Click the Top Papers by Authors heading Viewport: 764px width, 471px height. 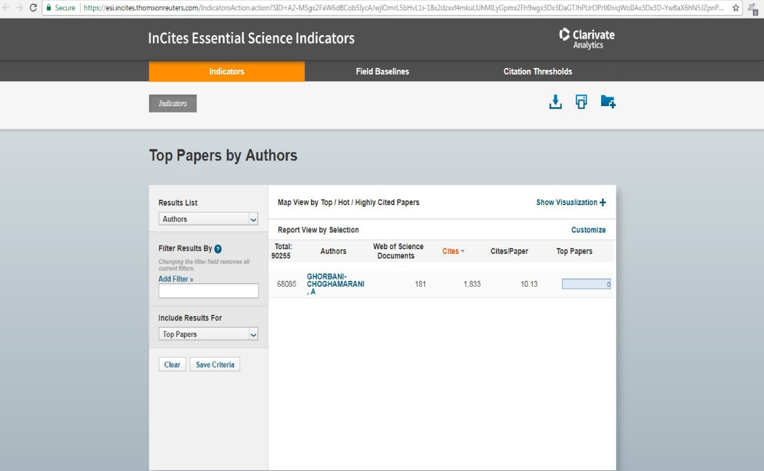[223, 156]
